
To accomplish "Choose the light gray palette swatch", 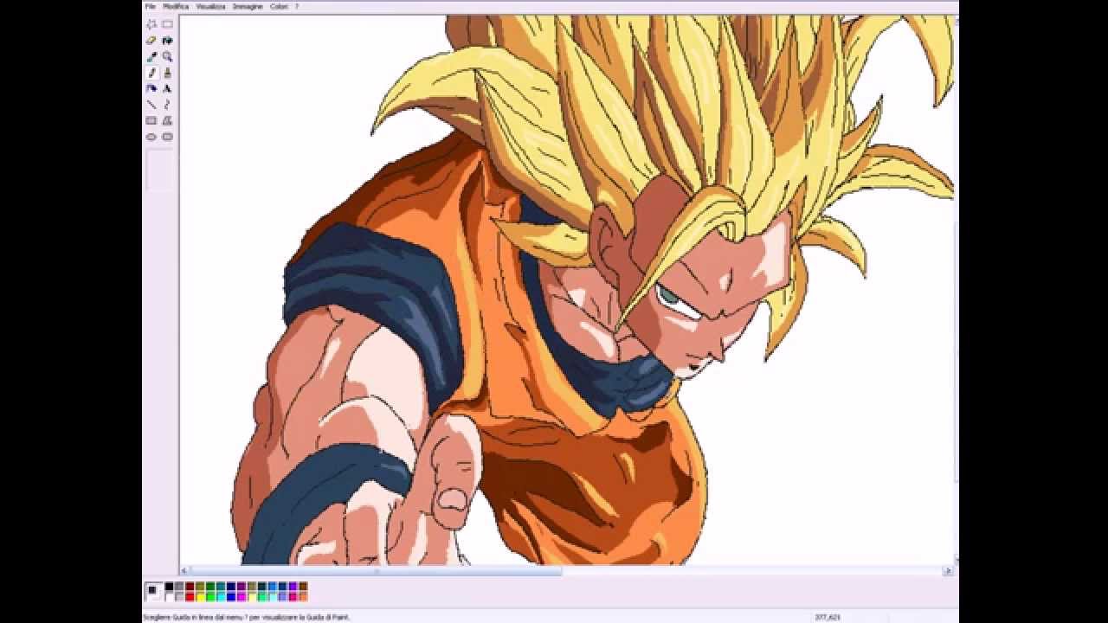I will [179, 597].
